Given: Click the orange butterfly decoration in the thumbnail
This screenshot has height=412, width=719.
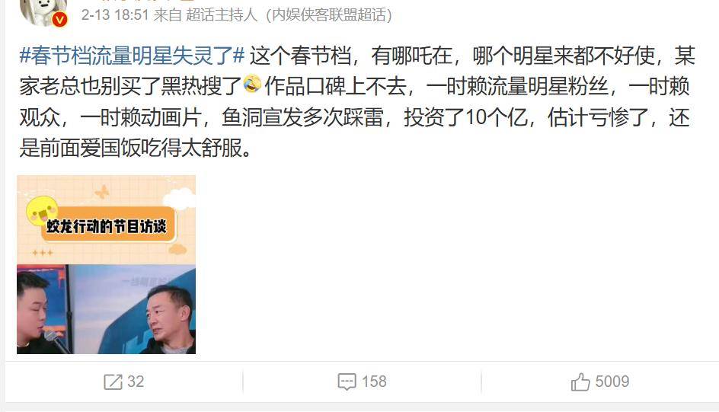Looking at the screenshot, I should point(102,192).
